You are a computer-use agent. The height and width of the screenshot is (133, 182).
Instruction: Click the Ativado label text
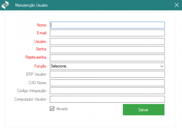tap(62, 109)
